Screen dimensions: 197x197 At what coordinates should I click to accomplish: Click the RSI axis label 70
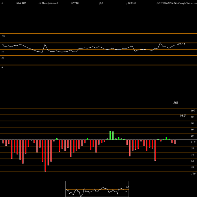[x=3, y=45]
